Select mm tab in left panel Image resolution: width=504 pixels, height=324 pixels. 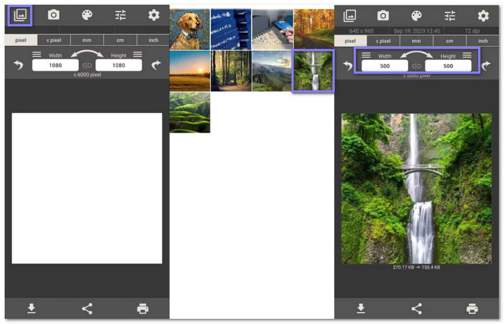[87, 40]
